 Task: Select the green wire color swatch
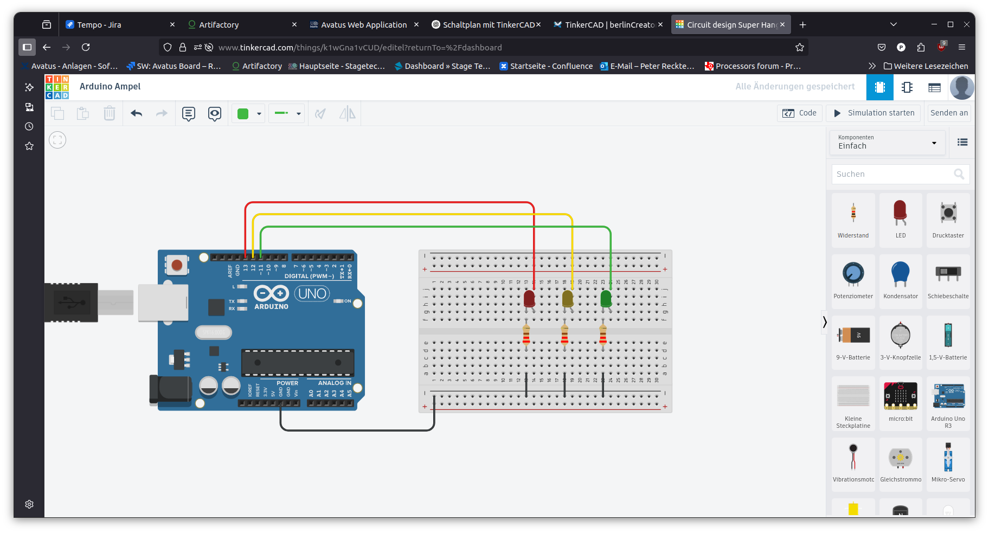coord(243,113)
